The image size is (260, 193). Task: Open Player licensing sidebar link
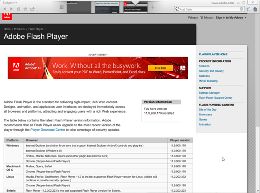point(208,81)
